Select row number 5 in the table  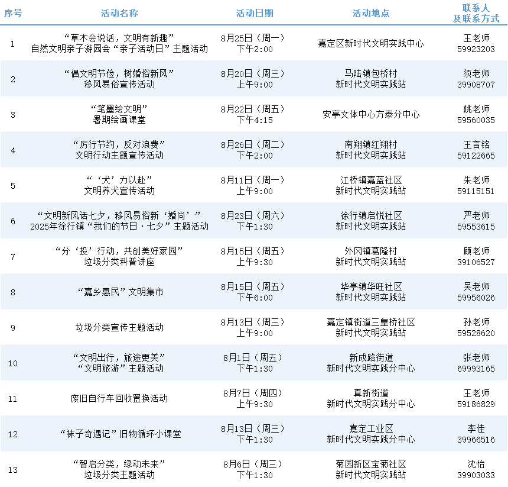click(x=13, y=185)
